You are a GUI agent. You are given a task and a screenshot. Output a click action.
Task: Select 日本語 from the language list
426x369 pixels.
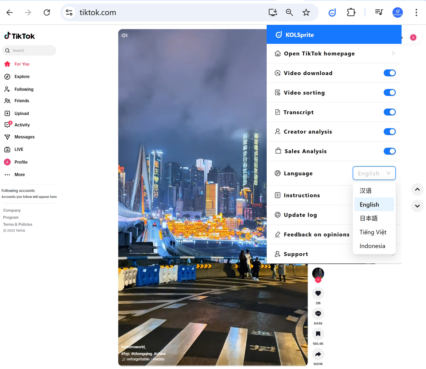click(x=374, y=218)
